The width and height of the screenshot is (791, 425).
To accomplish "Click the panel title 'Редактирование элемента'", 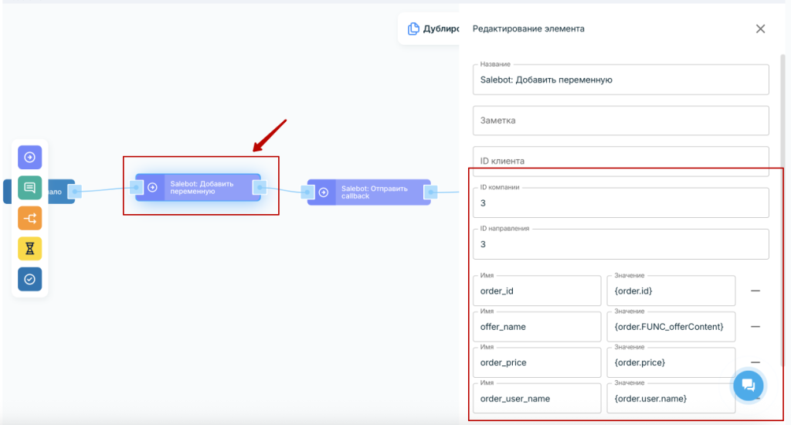I will click(x=528, y=29).
